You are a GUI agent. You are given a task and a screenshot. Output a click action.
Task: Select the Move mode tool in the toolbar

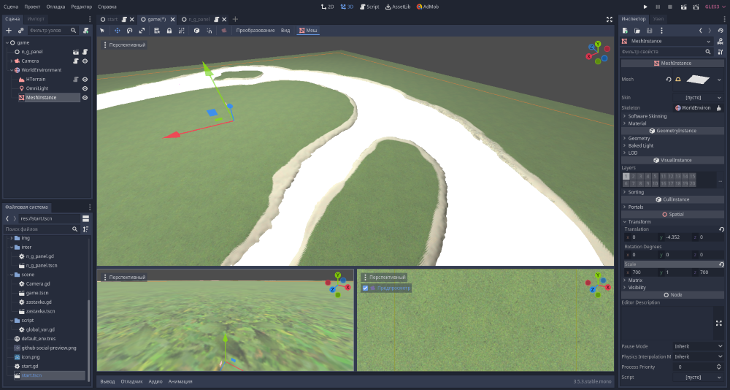pyautogui.click(x=117, y=31)
